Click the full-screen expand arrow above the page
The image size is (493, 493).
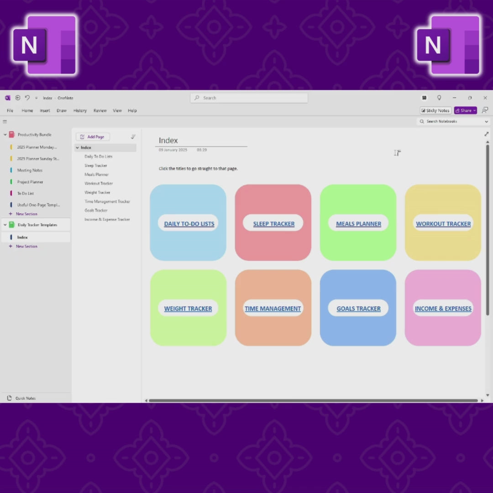point(487,134)
